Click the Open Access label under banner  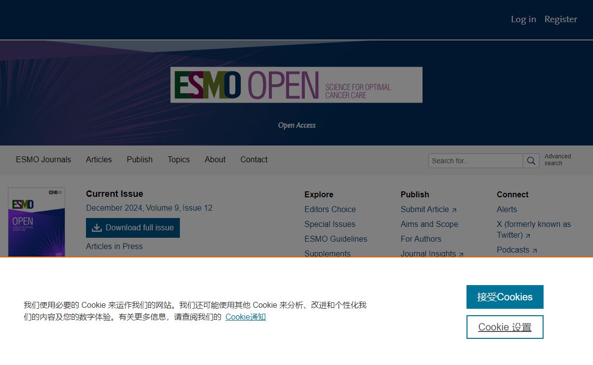296,125
